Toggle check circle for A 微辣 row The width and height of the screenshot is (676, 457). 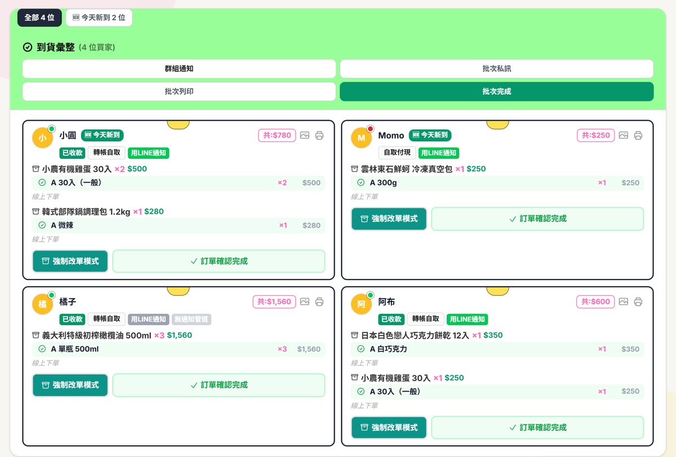tap(42, 225)
